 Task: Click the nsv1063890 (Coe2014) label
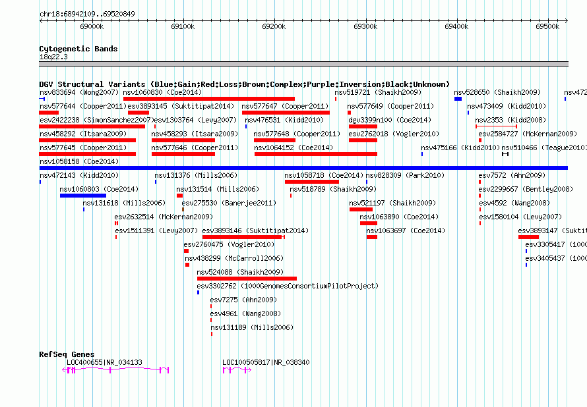click(x=399, y=217)
